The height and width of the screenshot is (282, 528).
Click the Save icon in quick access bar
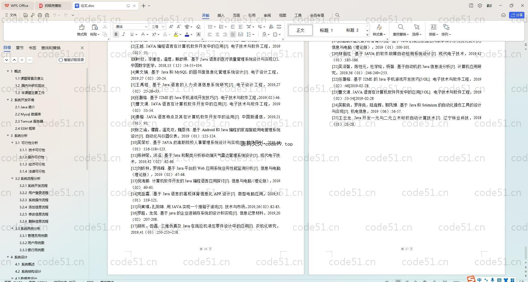tap(26, 15)
